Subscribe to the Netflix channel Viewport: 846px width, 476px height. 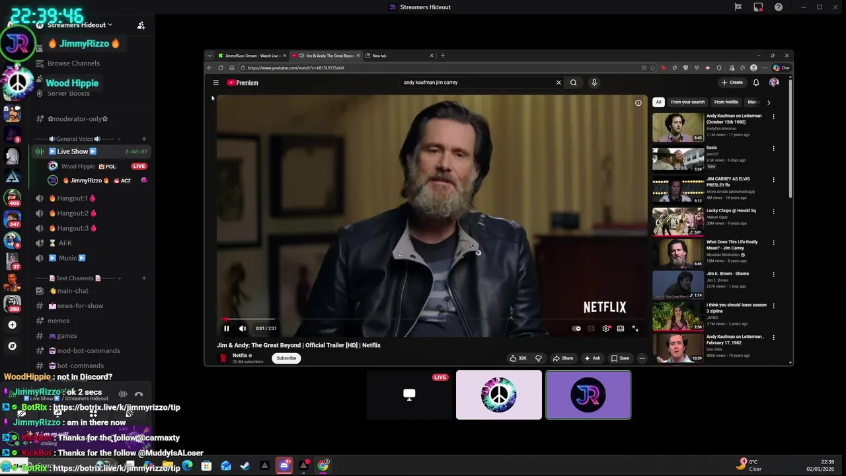tap(286, 358)
